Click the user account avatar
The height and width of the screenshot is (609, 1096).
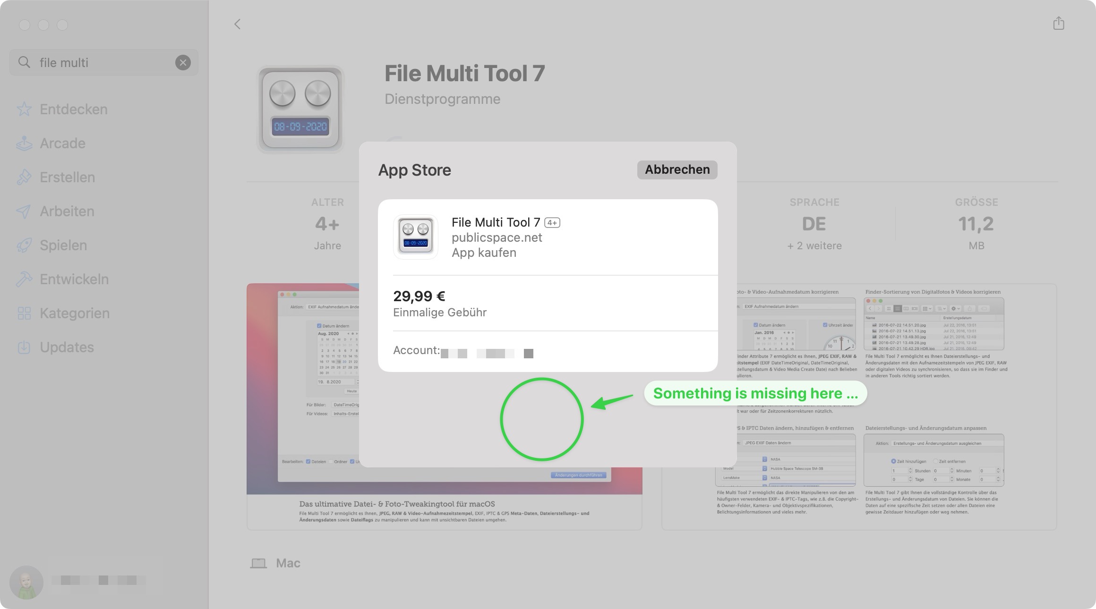point(26,582)
